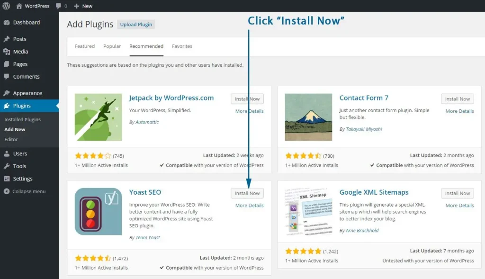
Task: Open the Contact Form 7 title link
Action: 364,98
